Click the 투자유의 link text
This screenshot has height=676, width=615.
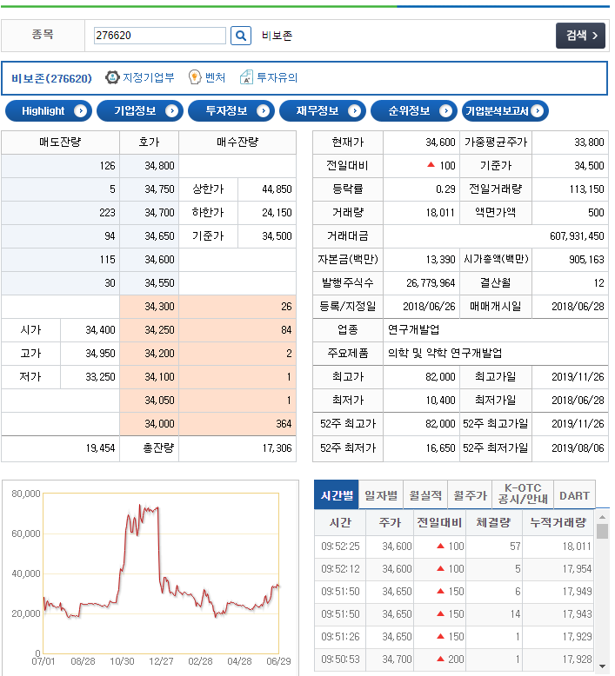277,77
